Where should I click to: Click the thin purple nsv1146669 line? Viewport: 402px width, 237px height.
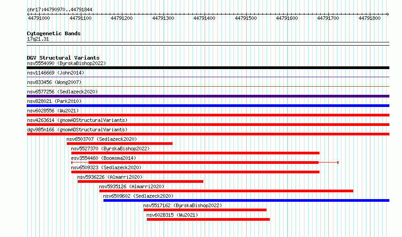(x=208, y=77)
